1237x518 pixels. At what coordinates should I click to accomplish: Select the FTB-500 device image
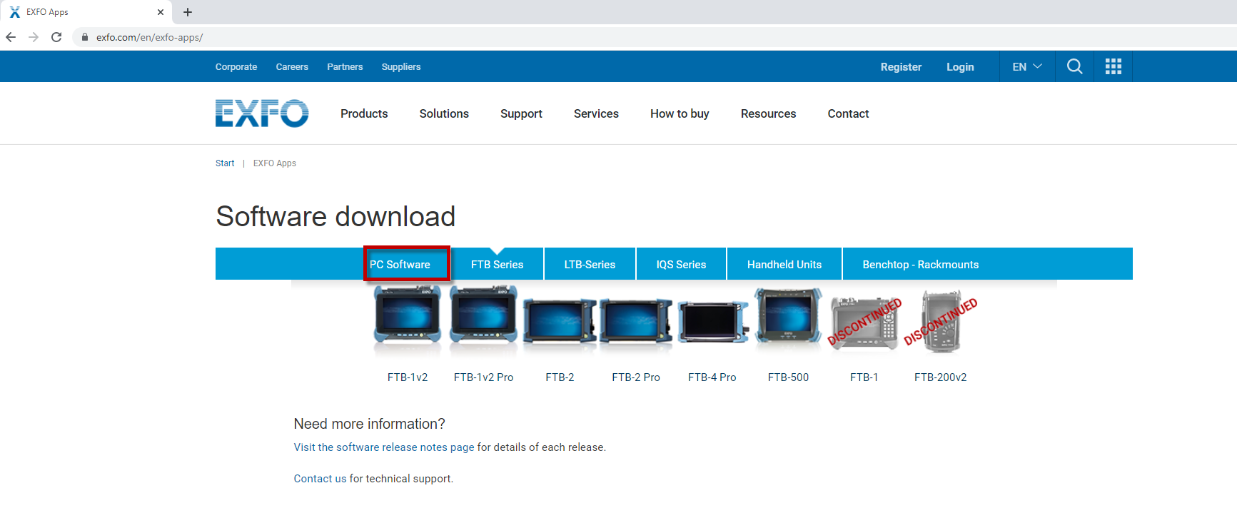pyautogui.click(x=788, y=320)
